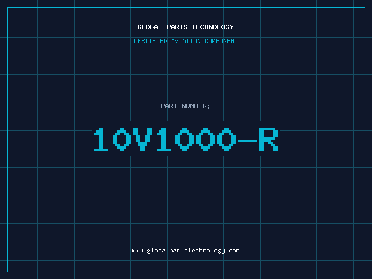
Task: Click the GLOBAL PARTS-TECHNOLOGY heading
Action: point(186,27)
